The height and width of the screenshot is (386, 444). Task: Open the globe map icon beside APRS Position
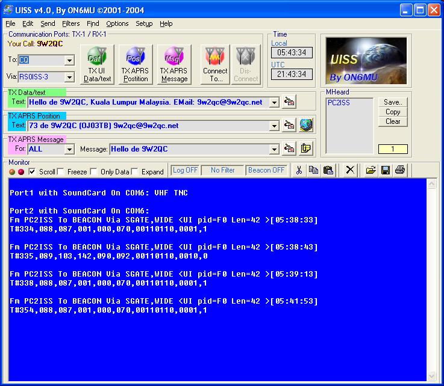[x=305, y=125]
